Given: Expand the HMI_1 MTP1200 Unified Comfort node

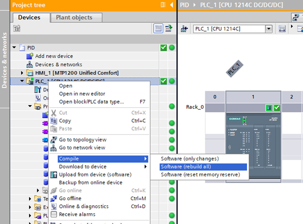Looking at the screenshot, I should click(x=22, y=73).
